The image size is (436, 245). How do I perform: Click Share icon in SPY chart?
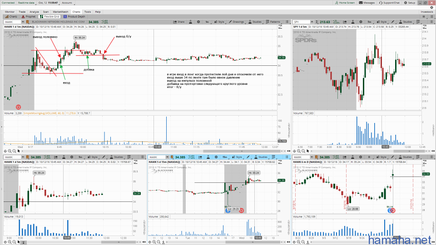coord(345,22)
